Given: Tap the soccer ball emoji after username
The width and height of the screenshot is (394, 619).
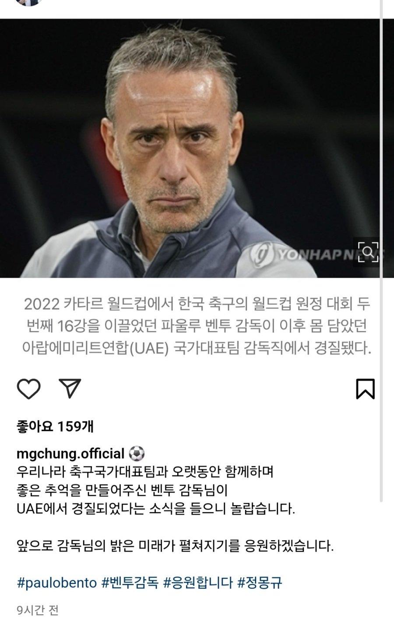Looking at the screenshot, I should point(137,453).
